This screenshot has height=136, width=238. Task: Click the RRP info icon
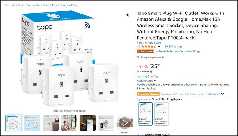point(151,72)
